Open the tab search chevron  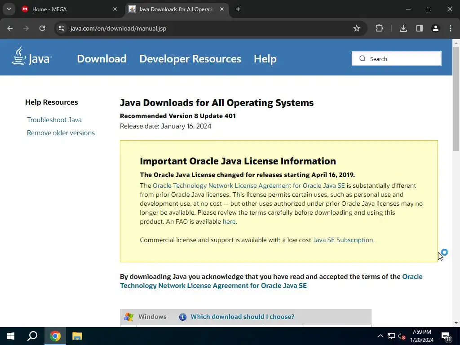tap(9, 9)
